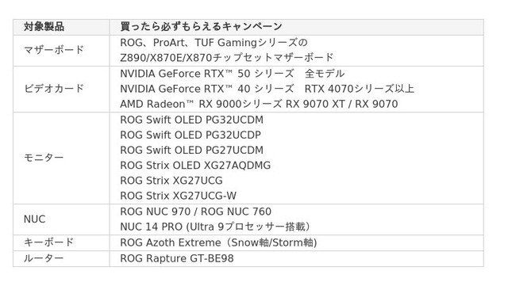The image size is (508, 286).
Task: Click ROG Azoth Extreme keyboard entry
Action: click(219, 242)
